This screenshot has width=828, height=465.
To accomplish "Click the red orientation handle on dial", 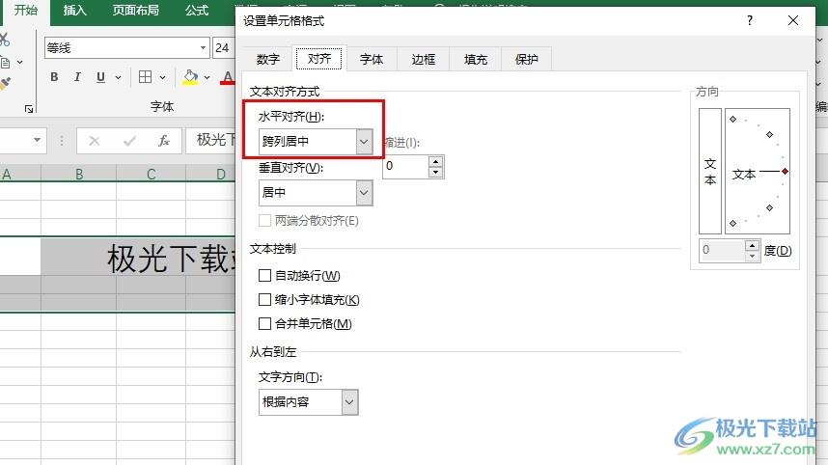I will coord(786,171).
